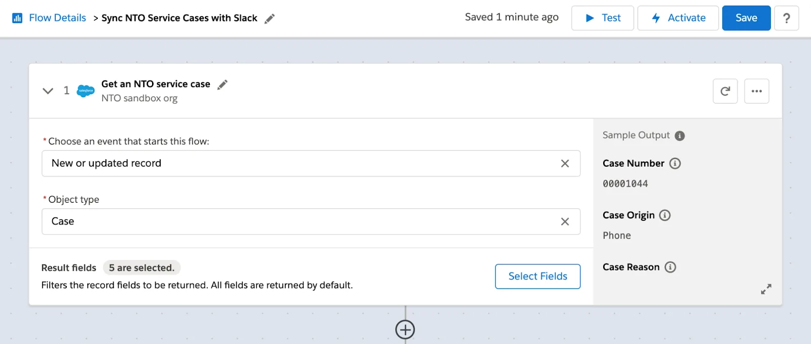The image size is (811, 344).
Task: Follow the Flow Details breadcrumb link
Action: click(x=57, y=18)
